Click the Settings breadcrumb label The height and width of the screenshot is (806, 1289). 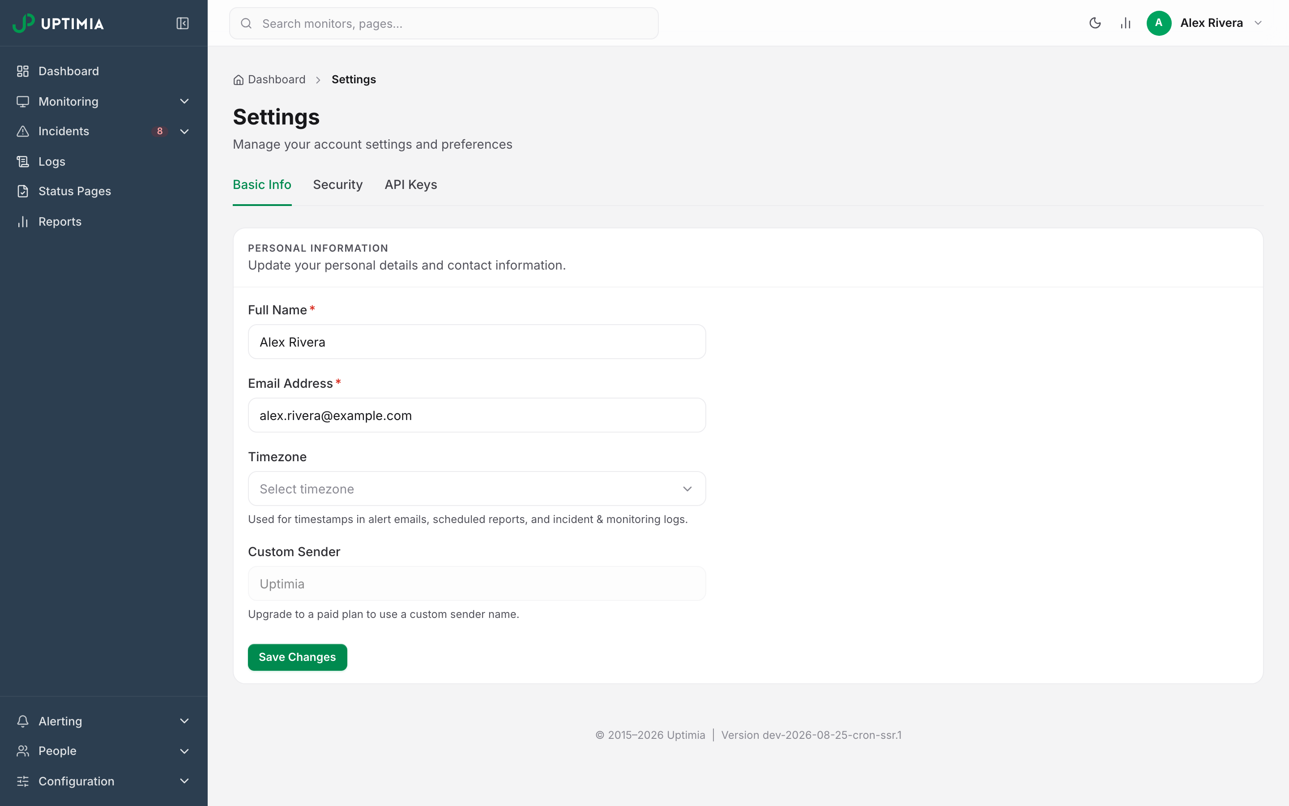[x=354, y=79]
